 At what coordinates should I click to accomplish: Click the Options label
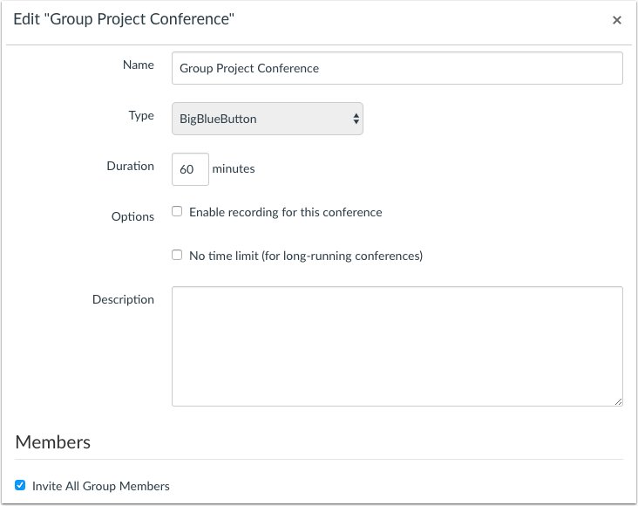click(x=132, y=216)
